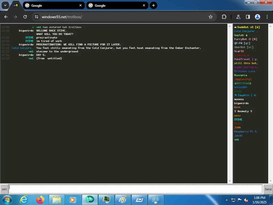Show hidden system tray icons arrow

[x=227, y=200]
